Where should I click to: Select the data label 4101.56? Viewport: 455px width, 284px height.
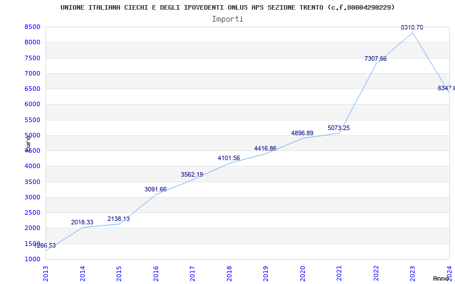coord(229,158)
